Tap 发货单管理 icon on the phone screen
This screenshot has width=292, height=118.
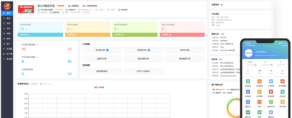click(282, 81)
